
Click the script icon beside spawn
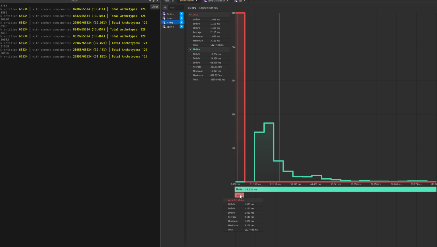tap(164, 27)
